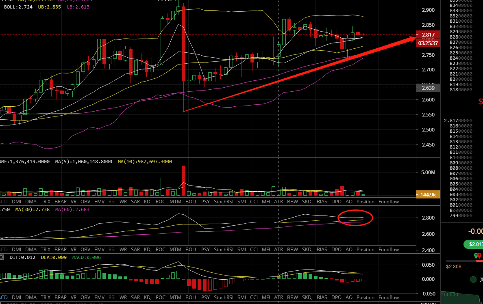Choose ATR tab in the row under the volume chart
Image resolution: width=483 pixels, height=304 pixels.
tap(278, 202)
